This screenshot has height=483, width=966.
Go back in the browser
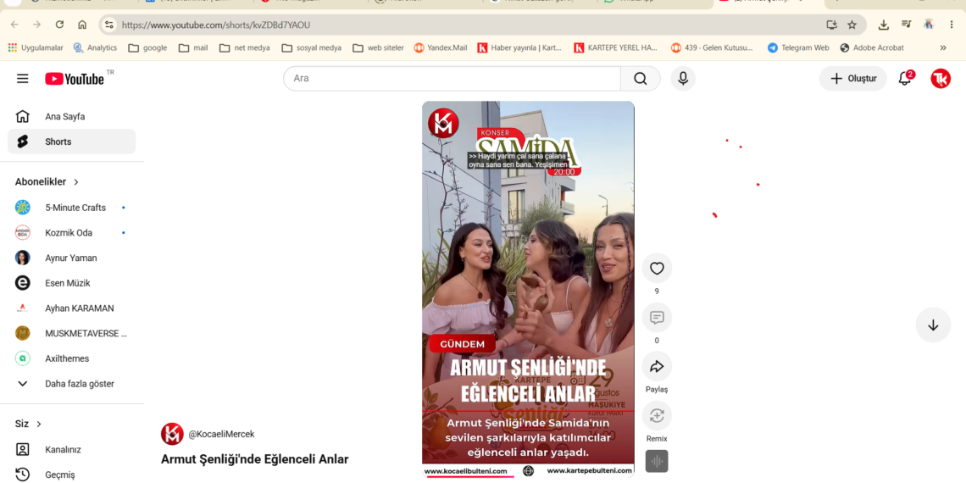tap(14, 25)
